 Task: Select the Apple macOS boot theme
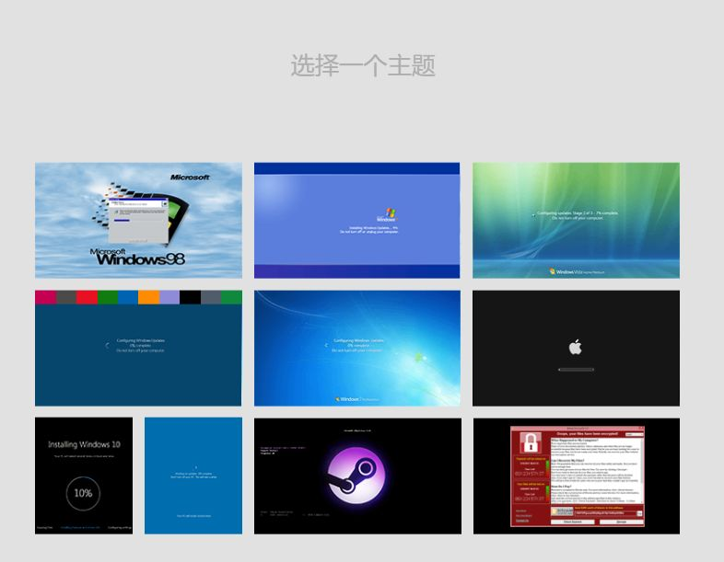click(576, 348)
